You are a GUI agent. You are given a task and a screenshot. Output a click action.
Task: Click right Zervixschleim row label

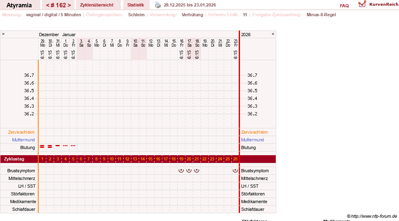[255, 132]
